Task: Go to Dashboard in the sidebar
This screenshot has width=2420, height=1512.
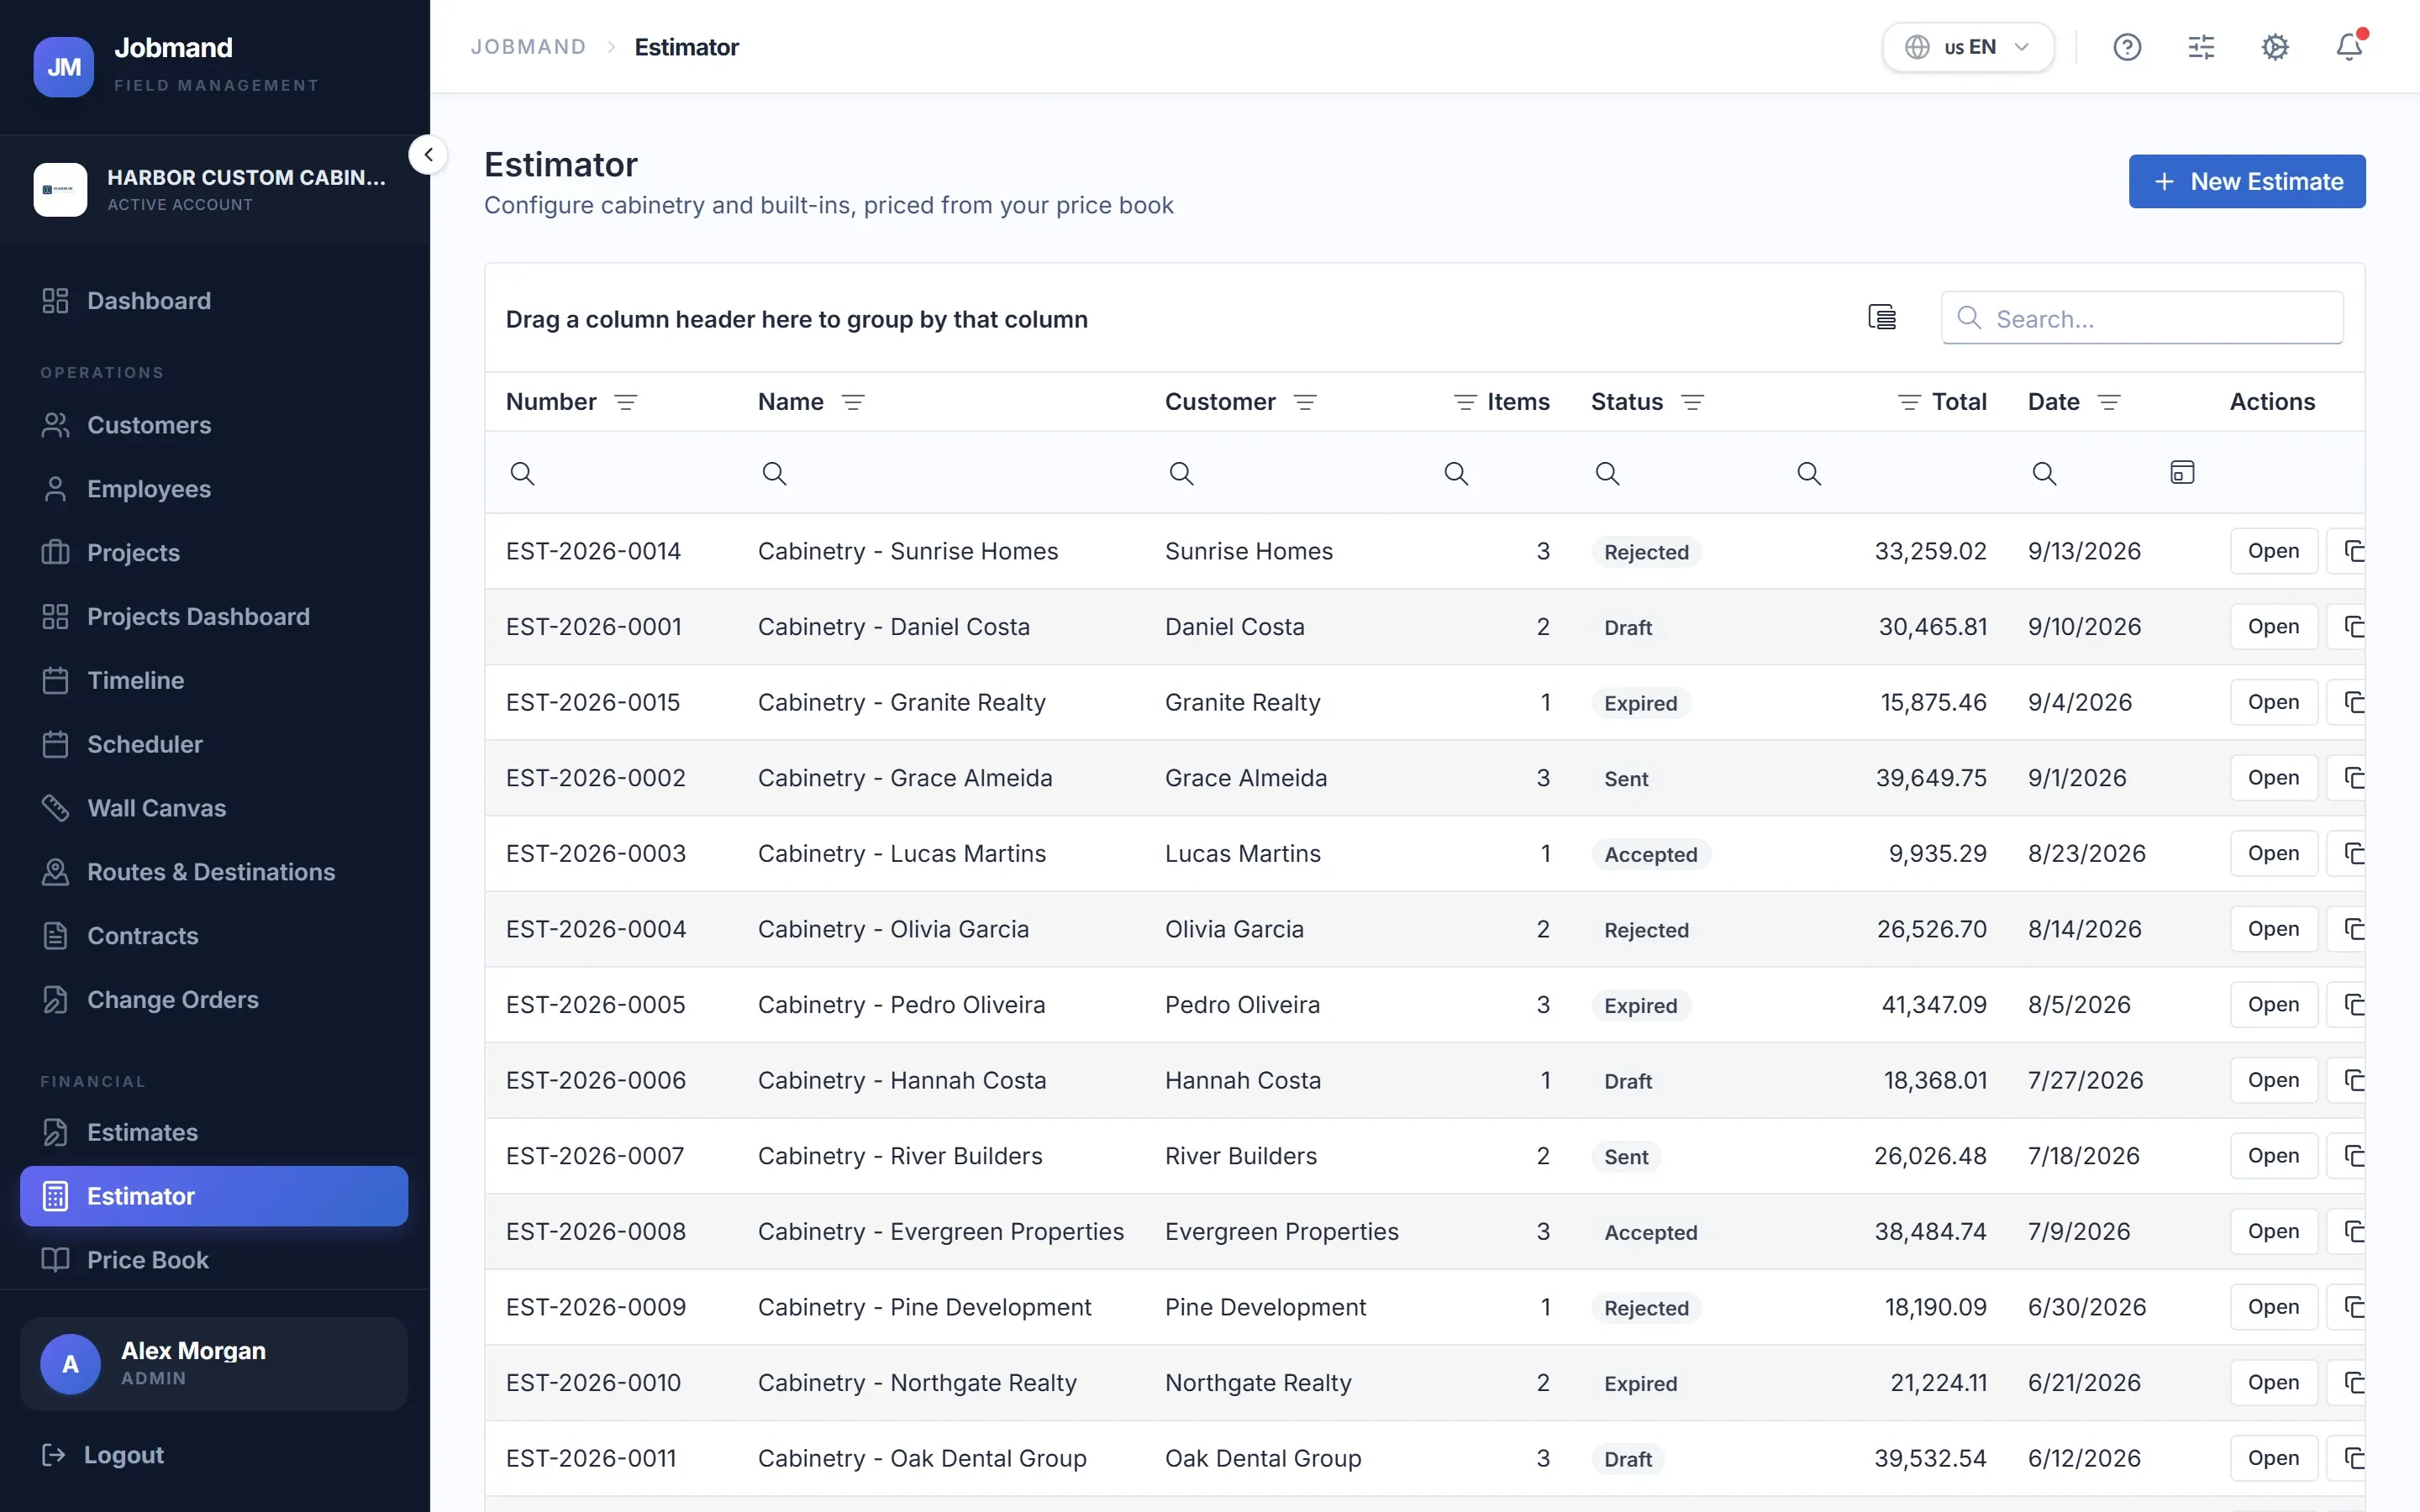Action: coord(214,301)
